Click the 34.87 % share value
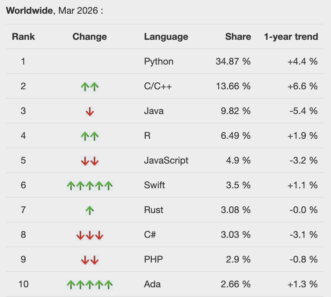Screen dimensions: 331x297 pos(233,62)
